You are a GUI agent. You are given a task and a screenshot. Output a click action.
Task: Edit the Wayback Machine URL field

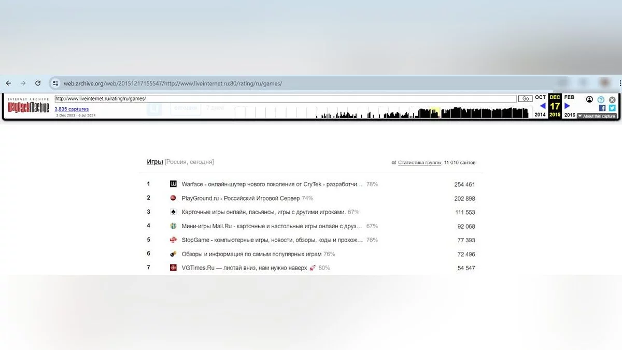click(x=286, y=99)
